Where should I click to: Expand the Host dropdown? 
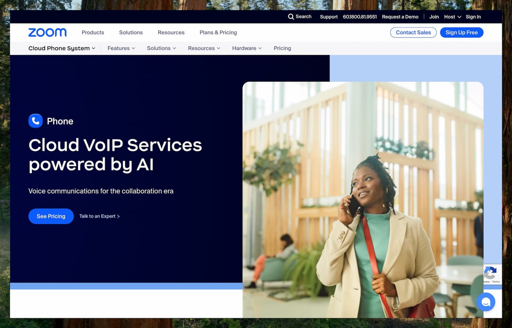452,17
